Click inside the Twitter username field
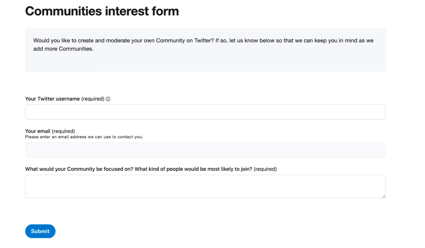The image size is (425, 248). pyautogui.click(x=205, y=112)
